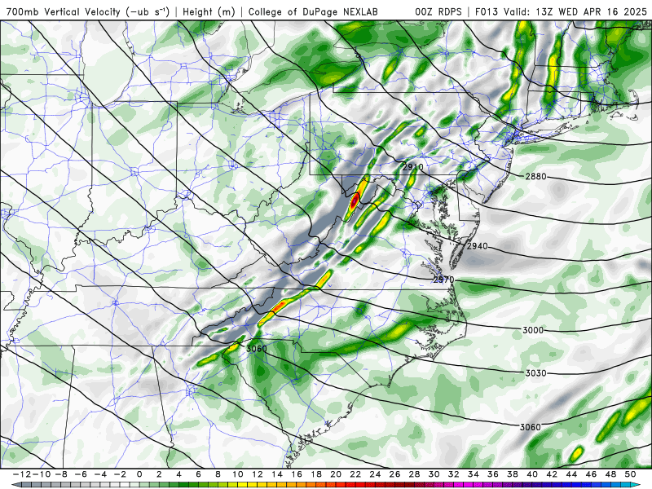Click the 3000 height contour label

click(533, 330)
